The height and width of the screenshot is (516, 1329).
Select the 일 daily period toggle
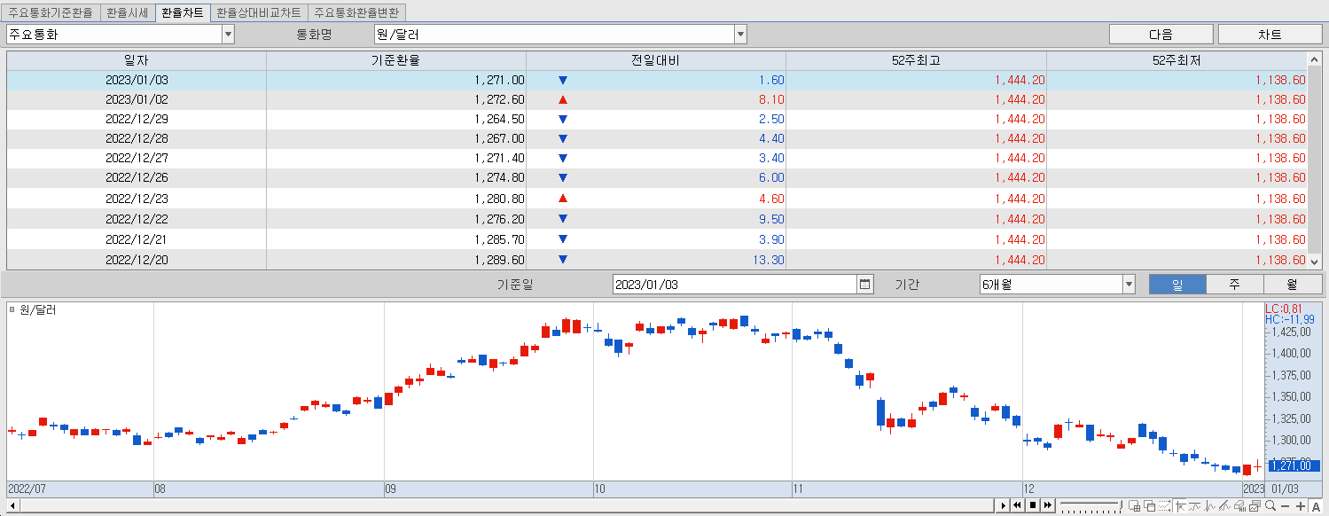[x=1177, y=285]
